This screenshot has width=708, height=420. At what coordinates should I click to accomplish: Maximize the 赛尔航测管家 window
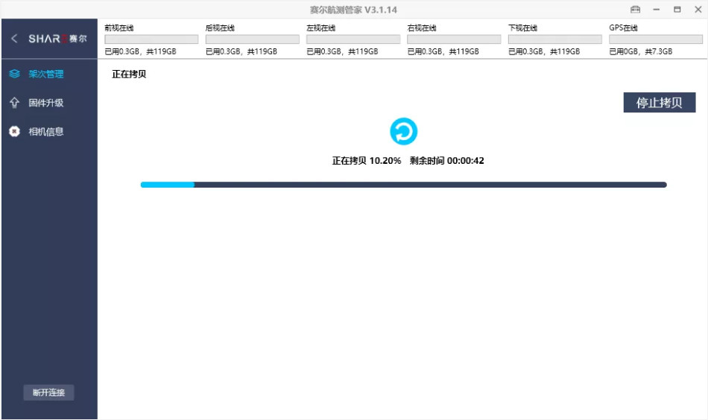pos(677,10)
